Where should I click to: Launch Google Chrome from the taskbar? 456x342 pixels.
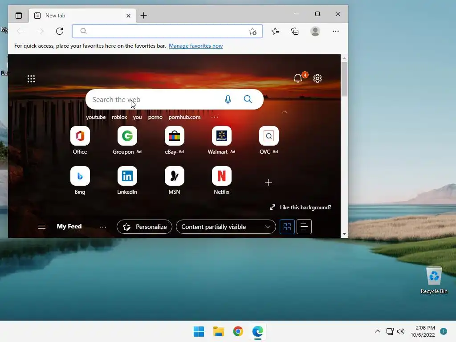point(238,331)
